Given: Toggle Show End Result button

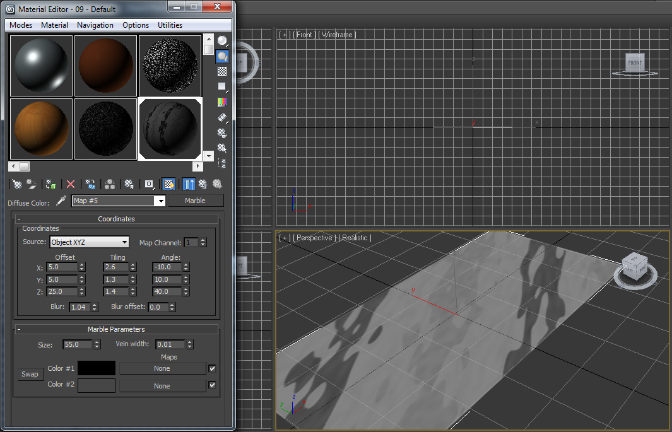Looking at the screenshot, I should (x=189, y=184).
